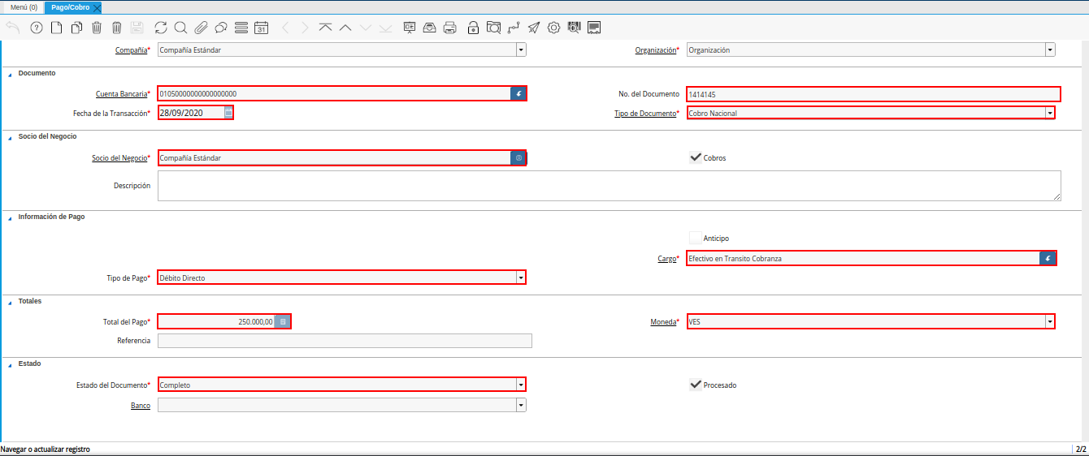The height and width of the screenshot is (456, 1089).
Task: Close the Pago/Cobro tab
Action: coord(98,7)
